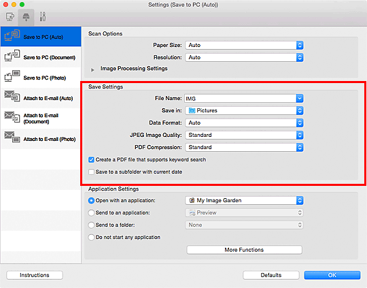Click the Scan Options section heading
The height and width of the screenshot is (288, 367).
tap(105, 33)
